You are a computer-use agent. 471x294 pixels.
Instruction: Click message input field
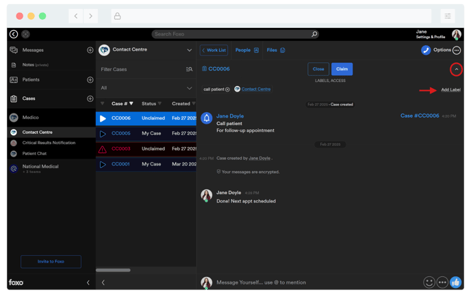point(316,282)
